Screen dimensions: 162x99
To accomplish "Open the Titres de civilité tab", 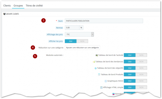I will 34,6.
